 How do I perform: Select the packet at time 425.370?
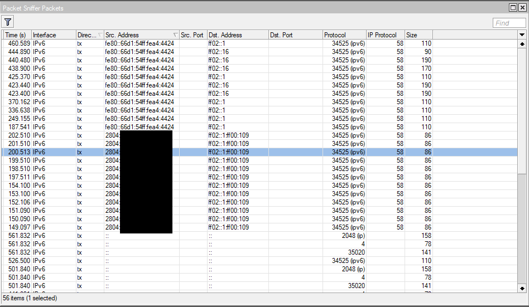259,77
